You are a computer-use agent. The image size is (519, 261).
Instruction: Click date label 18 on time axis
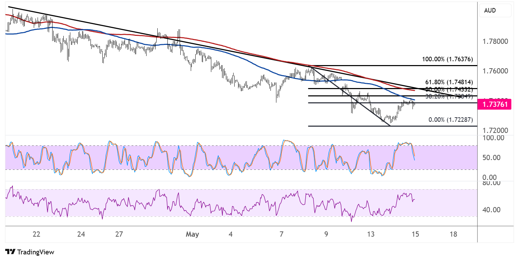pyautogui.click(x=453, y=234)
